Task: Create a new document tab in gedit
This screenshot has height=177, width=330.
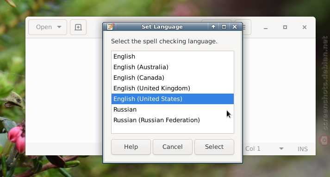Action: click(78, 27)
